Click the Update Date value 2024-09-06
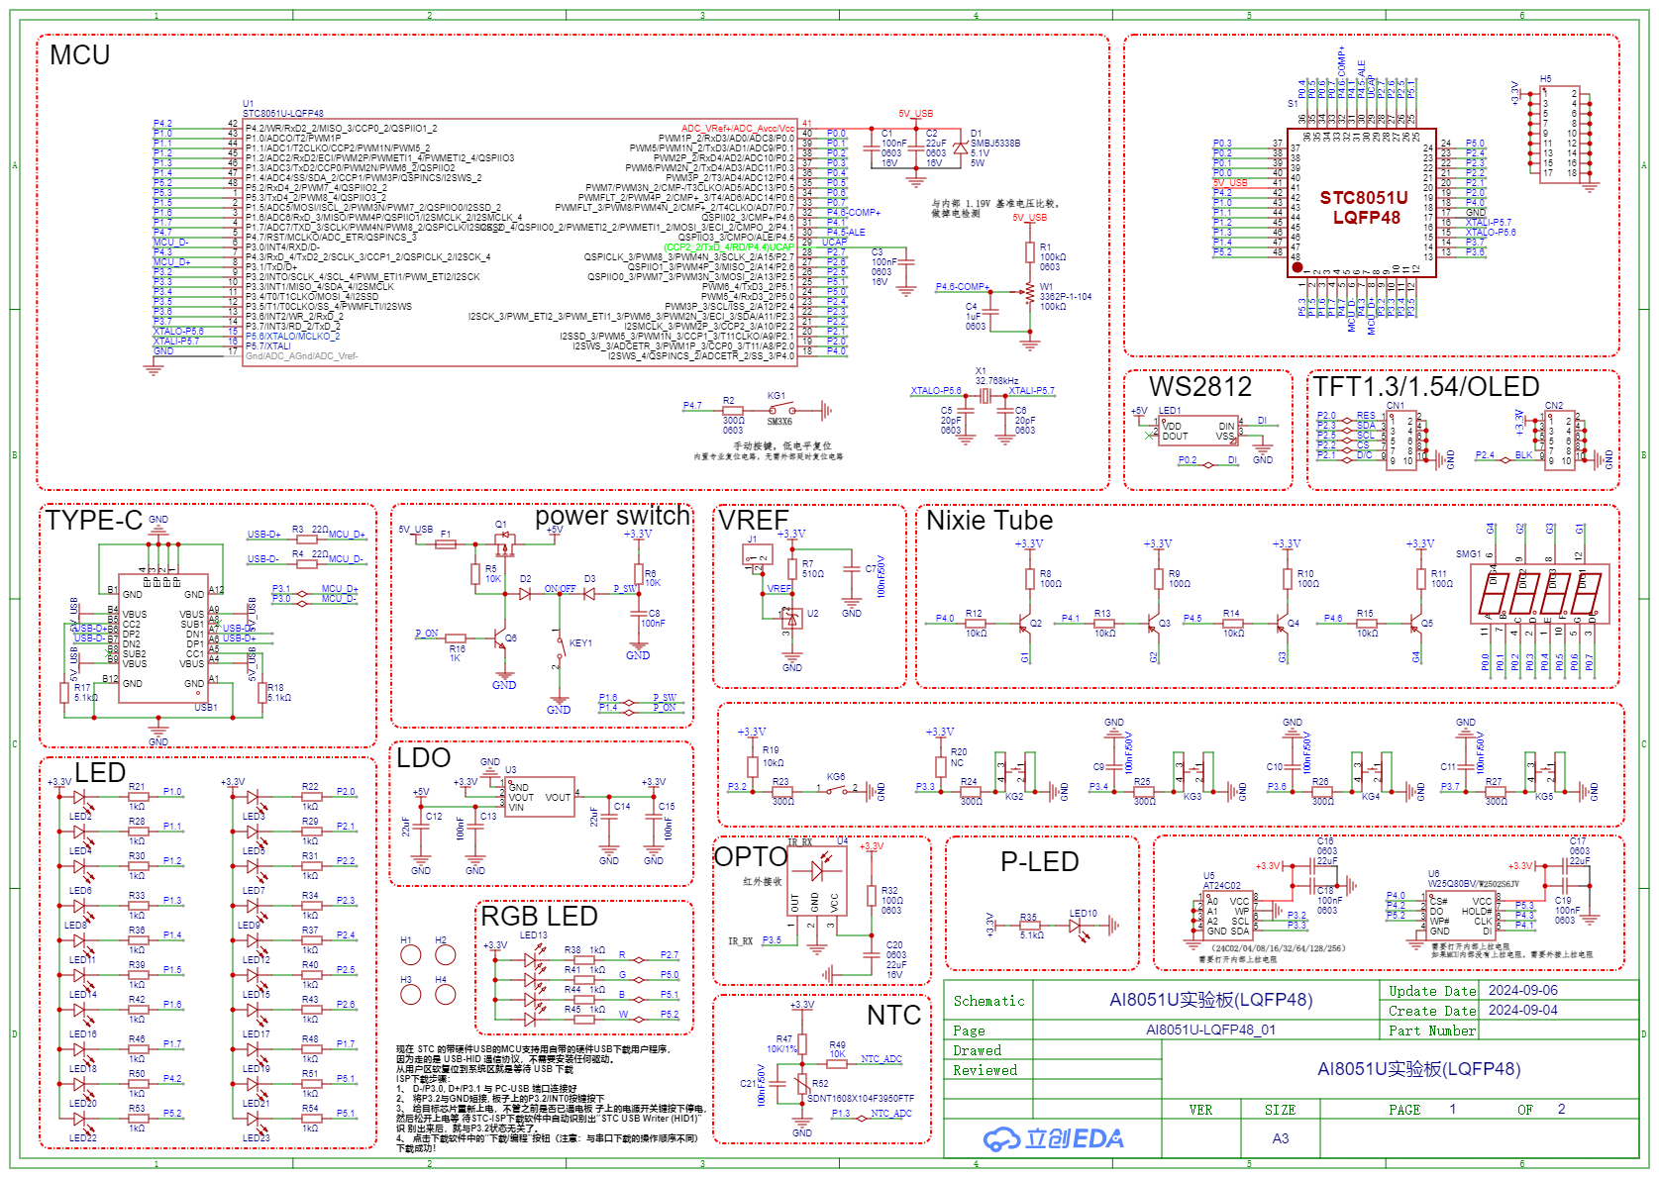The height and width of the screenshot is (1178, 1659). pyautogui.click(x=1522, y=990)
